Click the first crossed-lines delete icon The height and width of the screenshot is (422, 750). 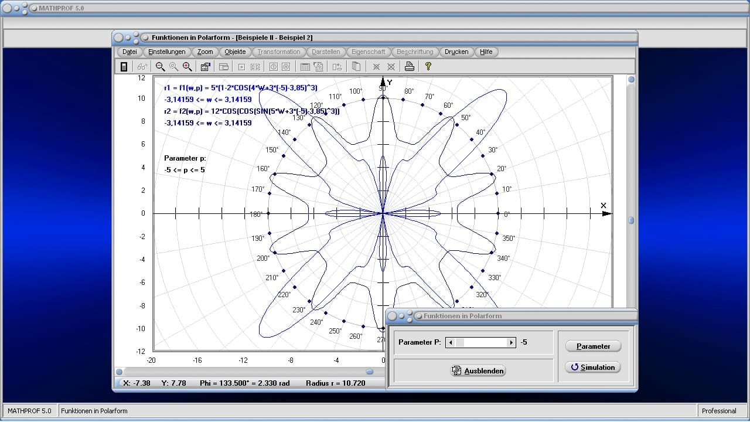coord(377,67)
